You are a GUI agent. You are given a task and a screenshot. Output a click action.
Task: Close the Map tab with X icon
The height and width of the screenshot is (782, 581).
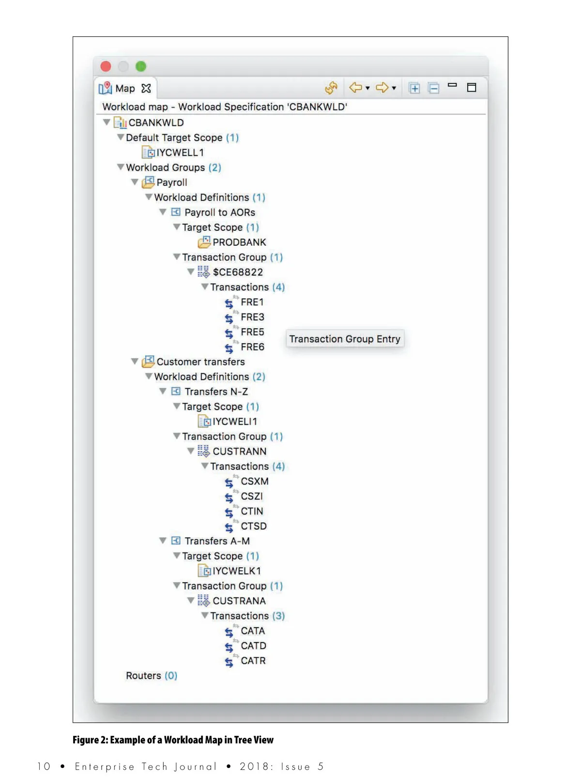146,88
